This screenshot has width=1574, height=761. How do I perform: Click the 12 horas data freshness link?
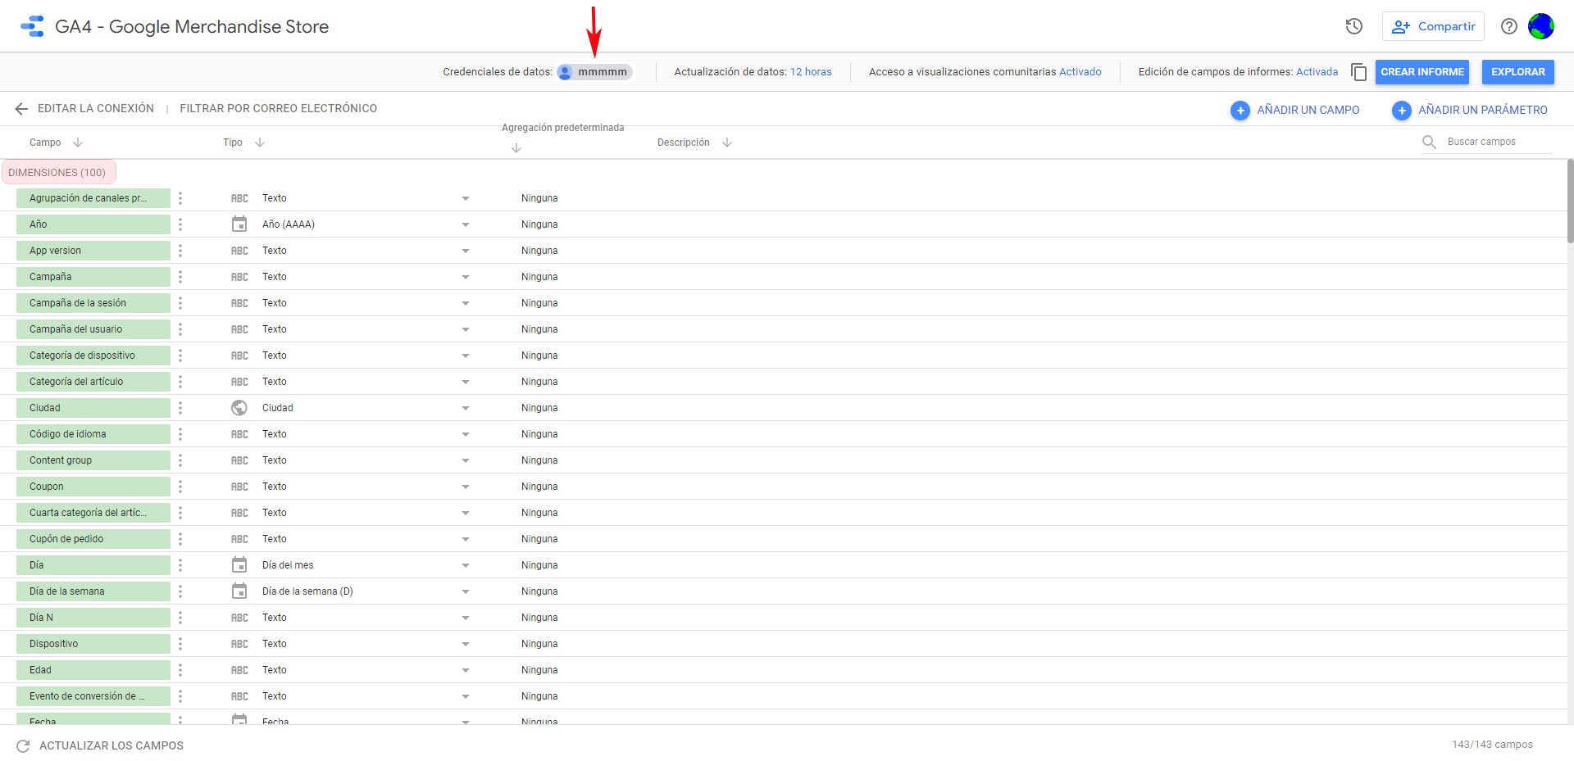811,72
